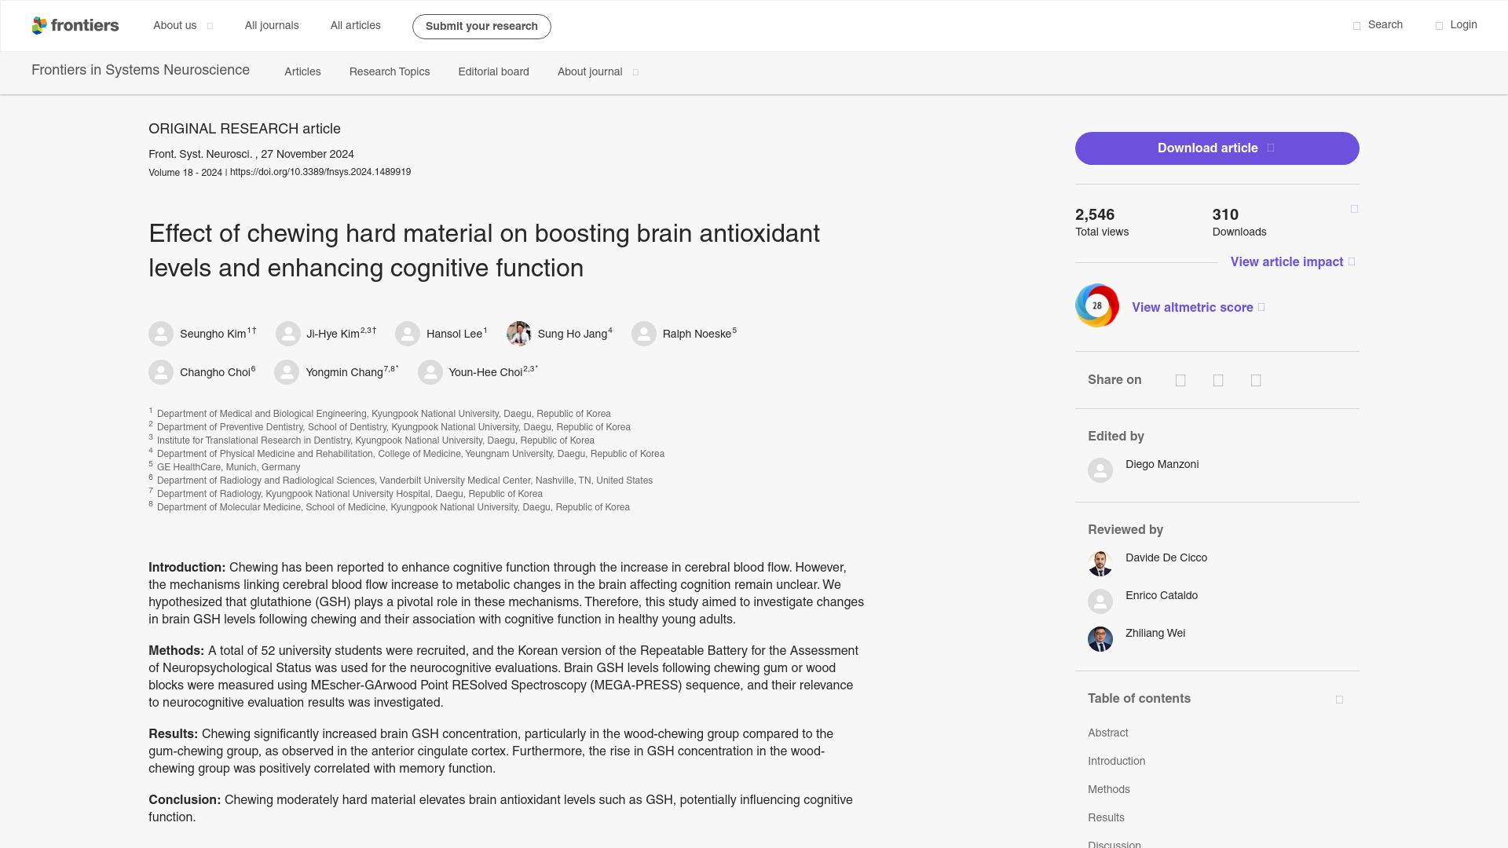Collapse the Table of contents section
Image resolution: width=1508 pixels, height=848 pixels.
click(1339, 700)
